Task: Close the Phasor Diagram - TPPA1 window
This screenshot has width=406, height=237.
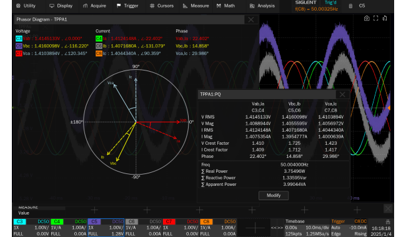Action: (251, 19)
